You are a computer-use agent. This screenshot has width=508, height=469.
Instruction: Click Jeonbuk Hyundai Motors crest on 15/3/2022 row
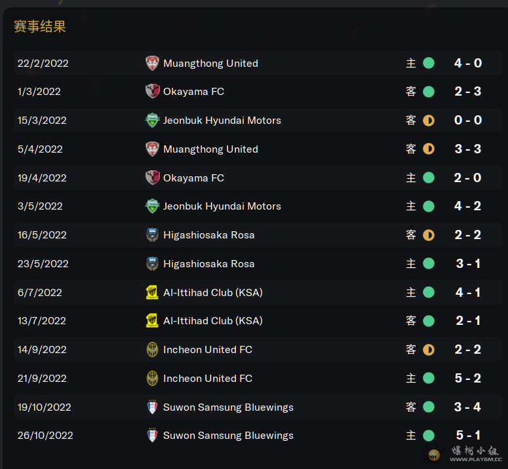[x=152, y=120]
